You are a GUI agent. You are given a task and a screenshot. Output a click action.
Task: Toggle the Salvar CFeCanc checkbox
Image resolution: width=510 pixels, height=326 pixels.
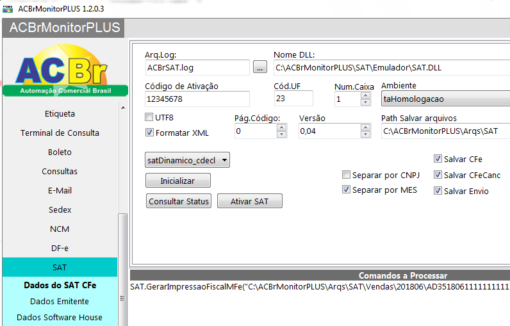point(438,175)
